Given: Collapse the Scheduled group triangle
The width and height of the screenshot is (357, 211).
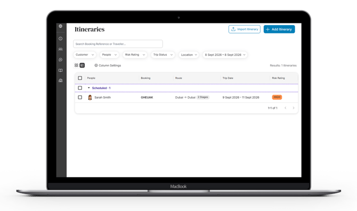Looking at the screenshot, I should pos(89,88).
